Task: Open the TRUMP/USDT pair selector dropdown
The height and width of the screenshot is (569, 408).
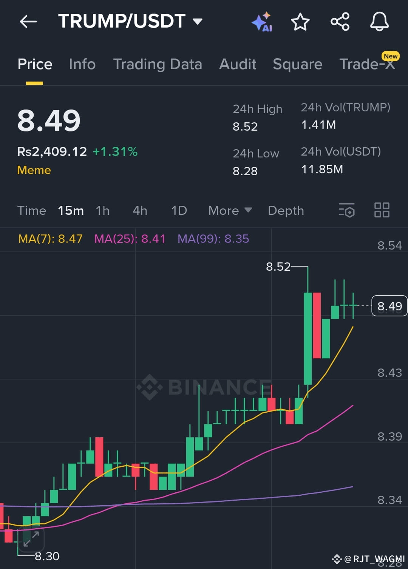Action: 130,21
